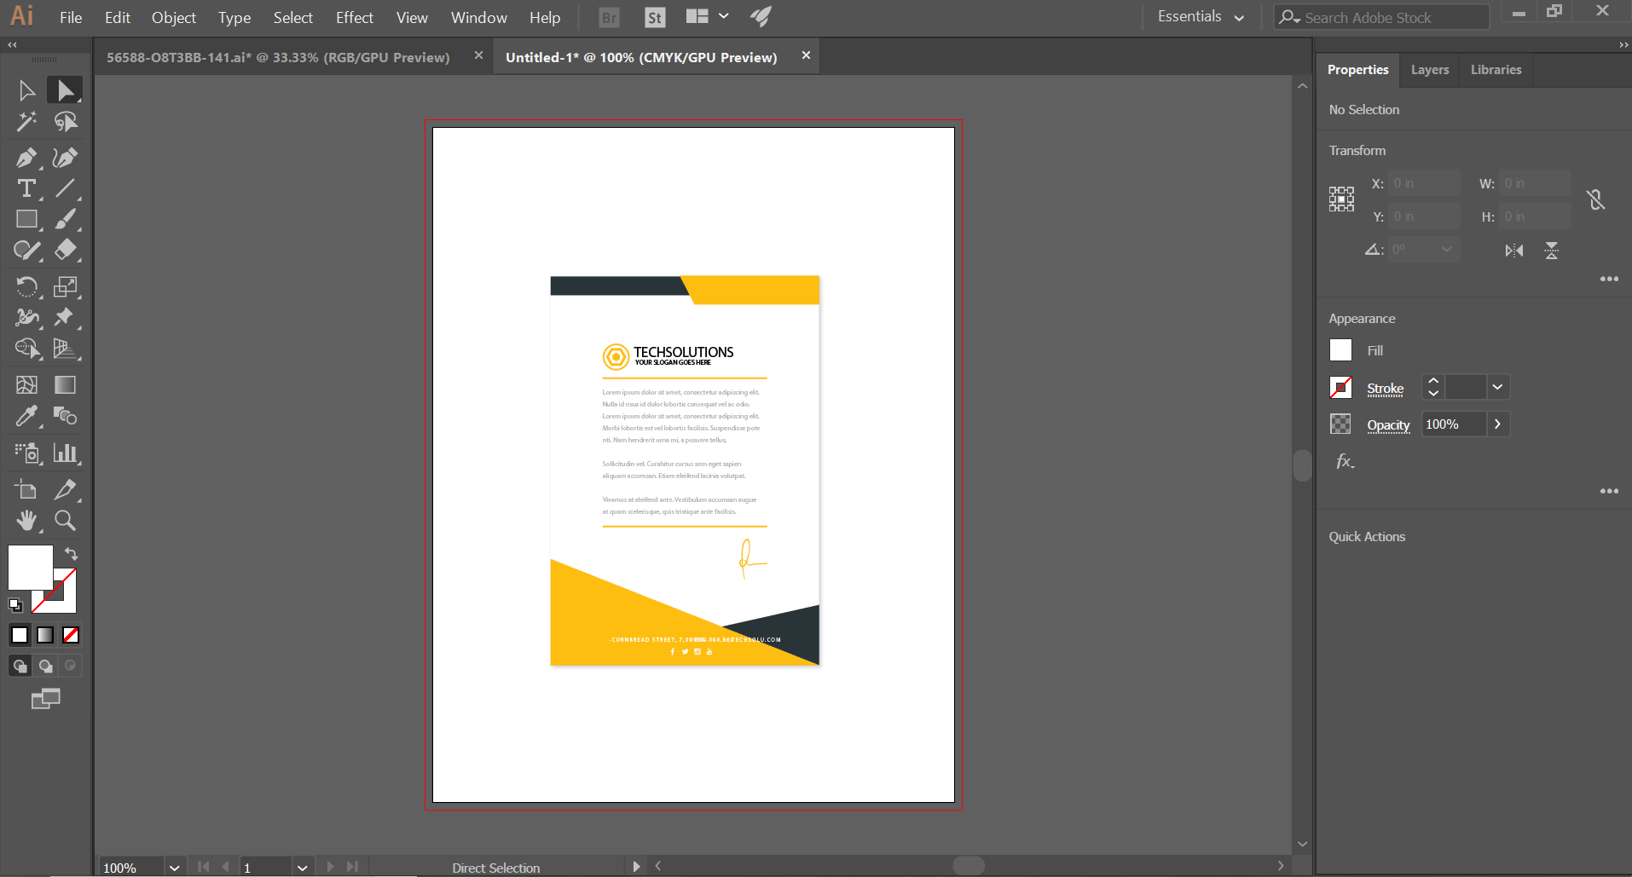Viewport: 1632px width, 877px height.
Task: Select the Pen tool
Action: (x=26, y=158)
